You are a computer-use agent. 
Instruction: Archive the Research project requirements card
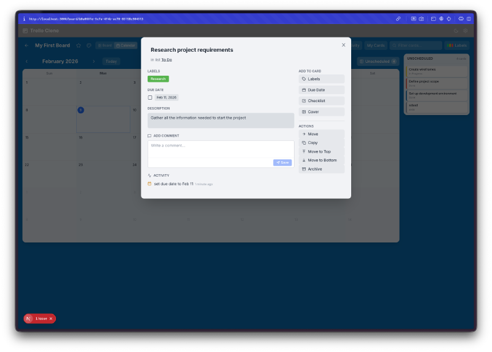tap(321, 169)
